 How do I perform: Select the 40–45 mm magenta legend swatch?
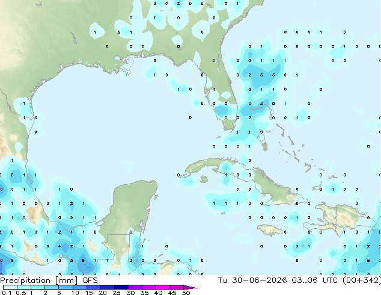[163, 287]
